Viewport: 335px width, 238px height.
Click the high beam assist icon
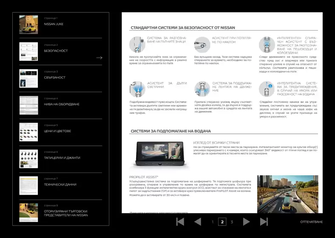pyautogui.click(x=137, y=89)
